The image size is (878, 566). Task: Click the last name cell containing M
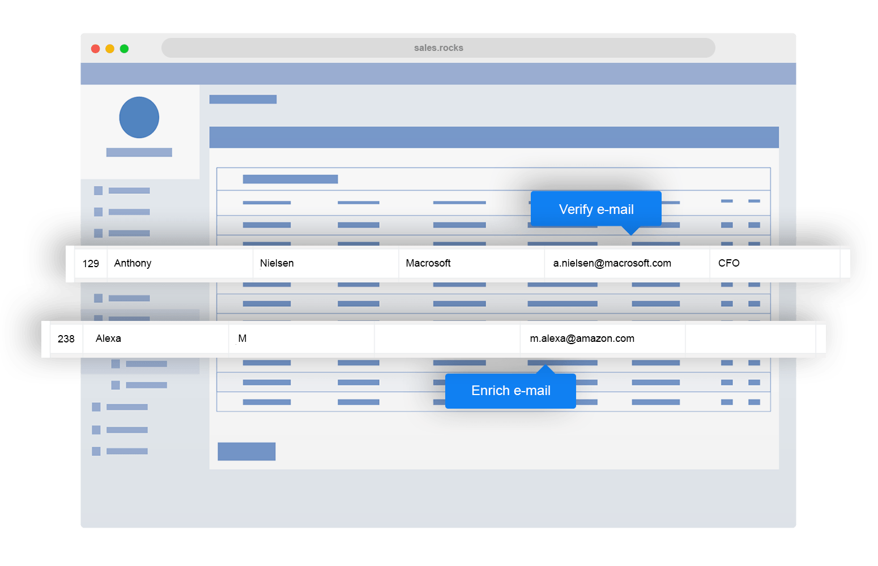[242, 338]
